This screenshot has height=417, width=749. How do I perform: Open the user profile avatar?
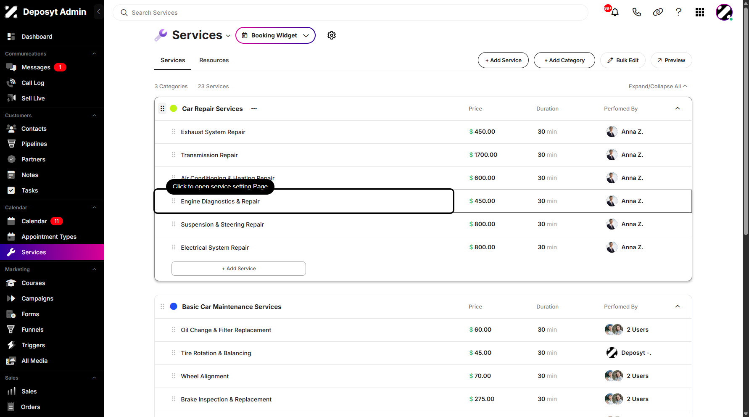click(x=724, y=12)
